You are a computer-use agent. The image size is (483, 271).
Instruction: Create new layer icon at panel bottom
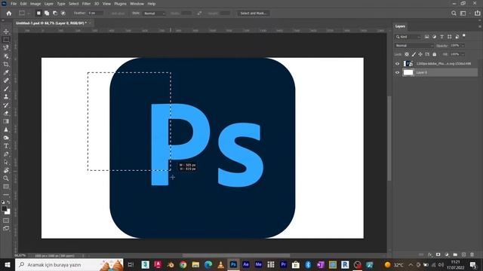tap(463, 254)
